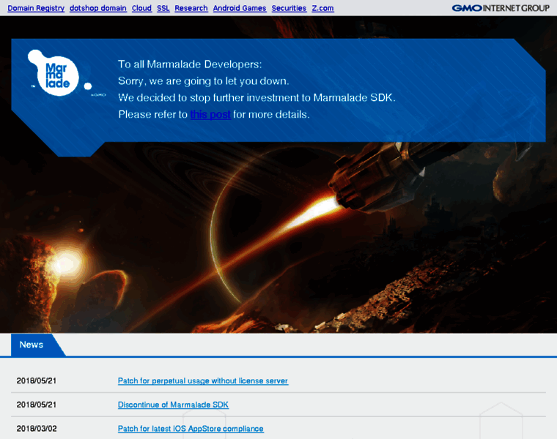Open the Domain Registry link
This screenshot has height=439, width=557.
click(x=36, y=8)
